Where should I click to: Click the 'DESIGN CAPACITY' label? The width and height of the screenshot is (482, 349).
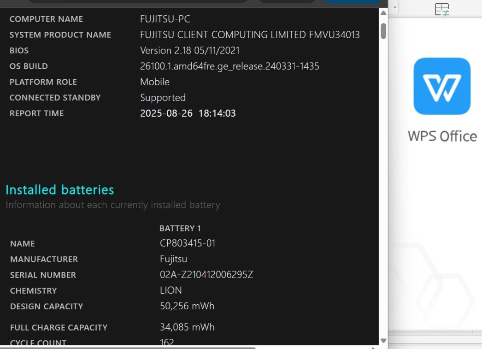[x=47, y=306]
